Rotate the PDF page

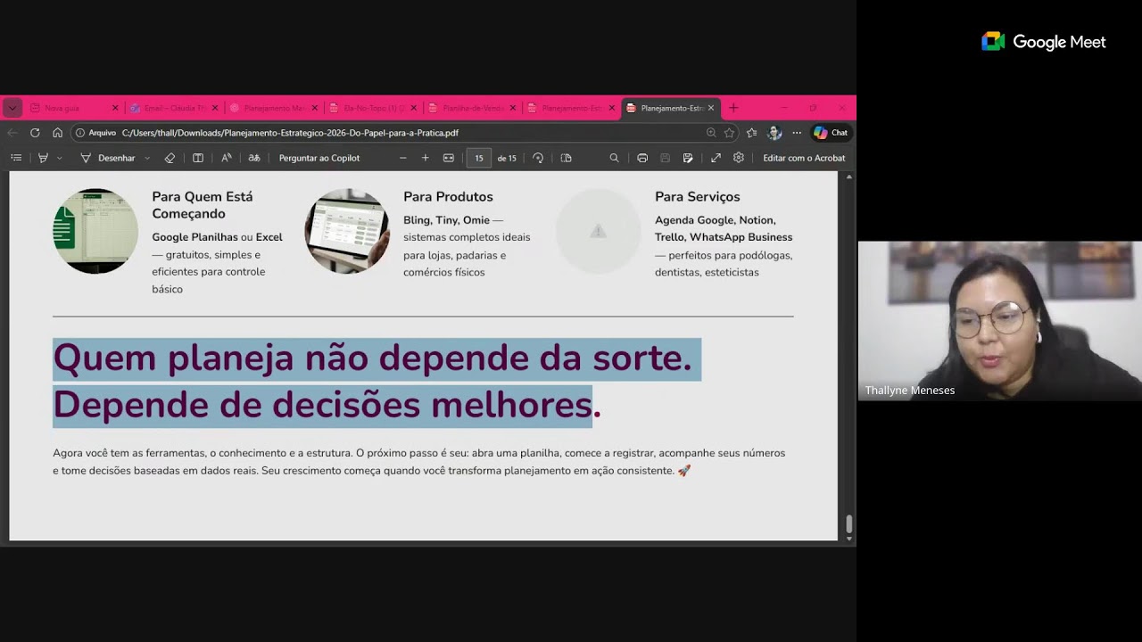coord(538,158)
